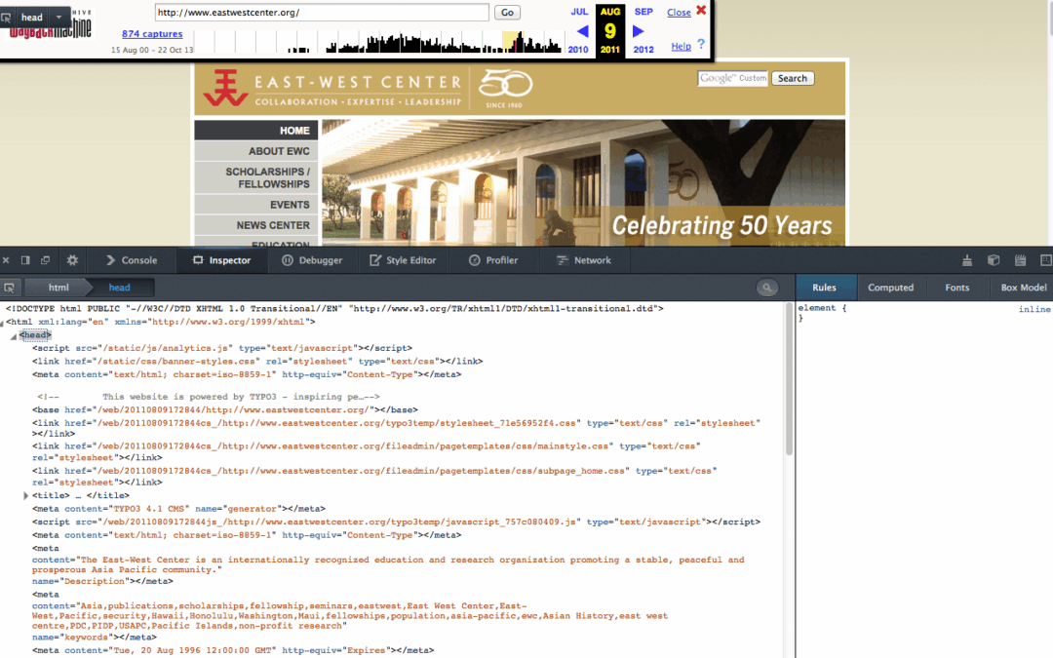Open the 874 captures link
This screenshot has height=658, width=1053.
[152, 33]
